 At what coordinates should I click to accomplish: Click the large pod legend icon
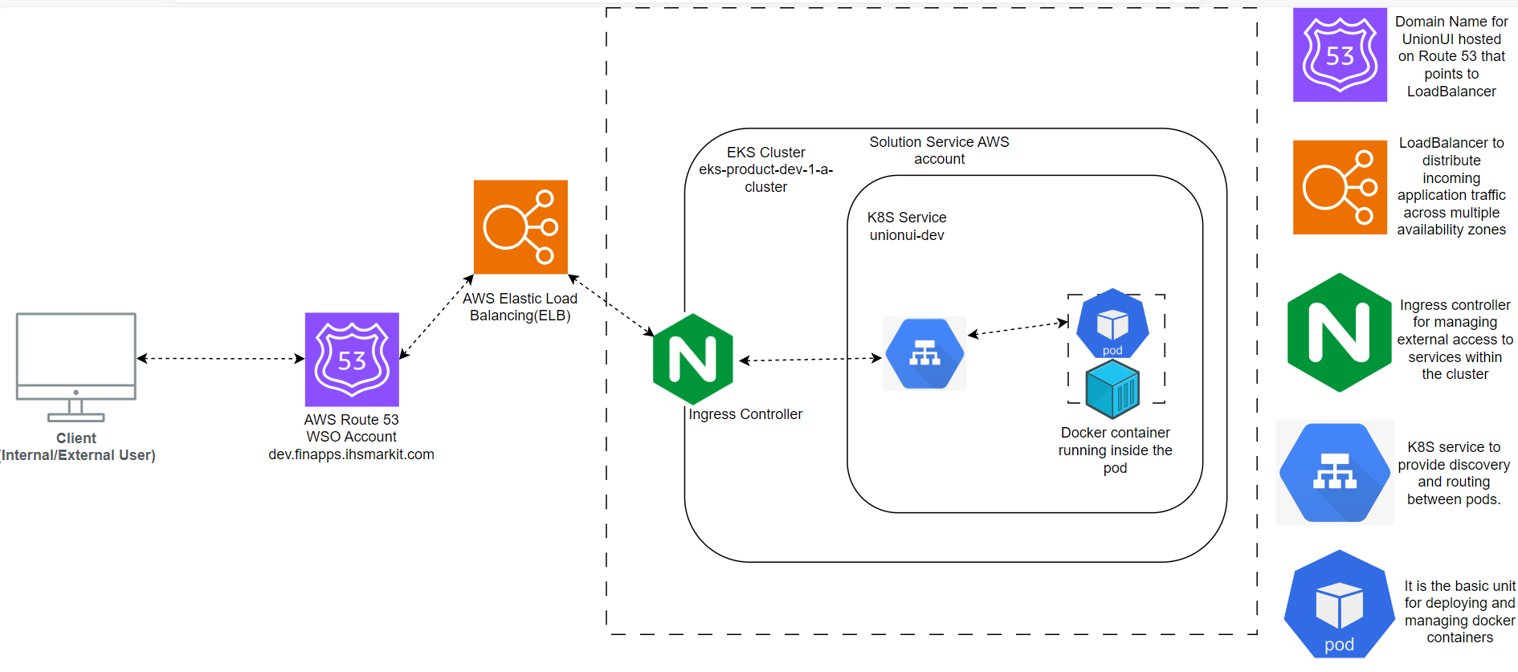(x=1339, y=605)
